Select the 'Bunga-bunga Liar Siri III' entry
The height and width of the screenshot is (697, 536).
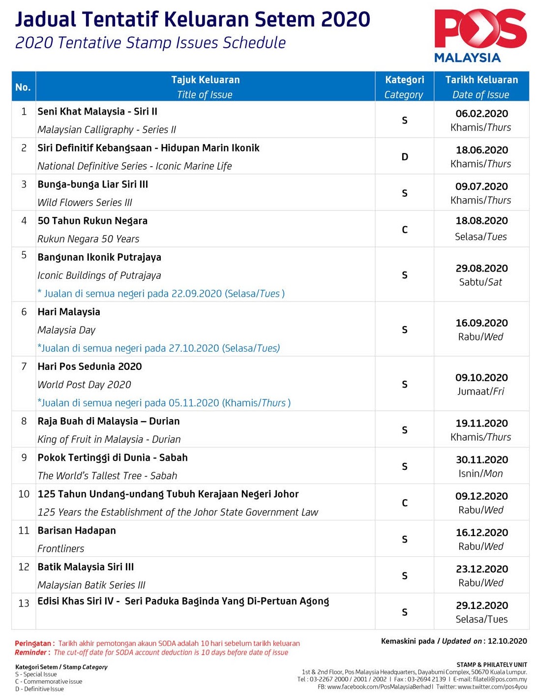pyautogui.click(x=92, y=184)
